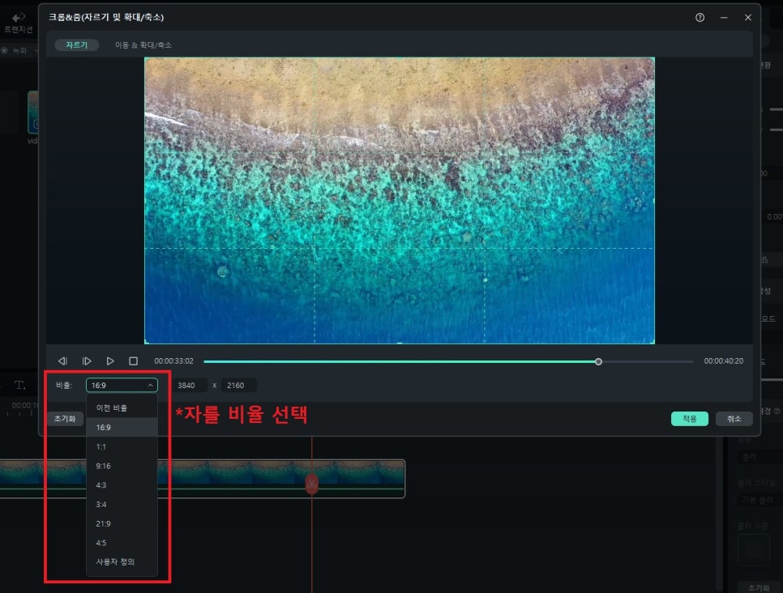The width and height of the screenshot is (783, 593).
Task: Switch to the 자르기 crop tab
Action: (x=77, y=45)
